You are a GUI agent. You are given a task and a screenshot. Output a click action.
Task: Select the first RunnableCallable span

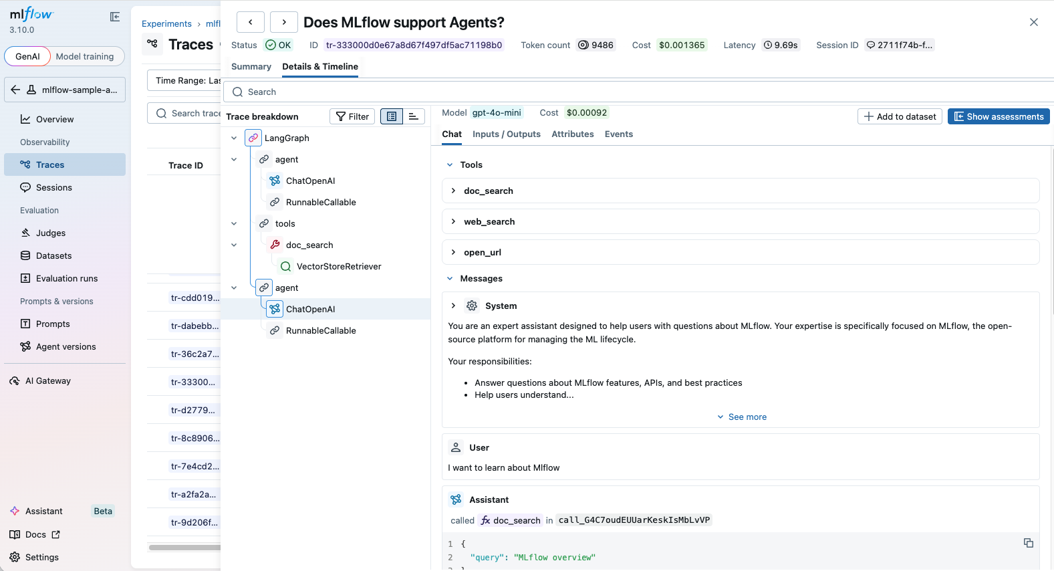[x=321, y=202]
